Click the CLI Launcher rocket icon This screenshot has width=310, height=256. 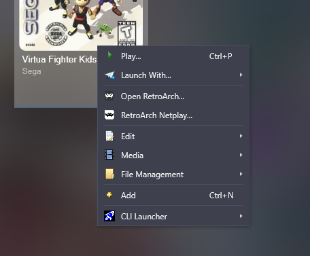pos(109,216)
